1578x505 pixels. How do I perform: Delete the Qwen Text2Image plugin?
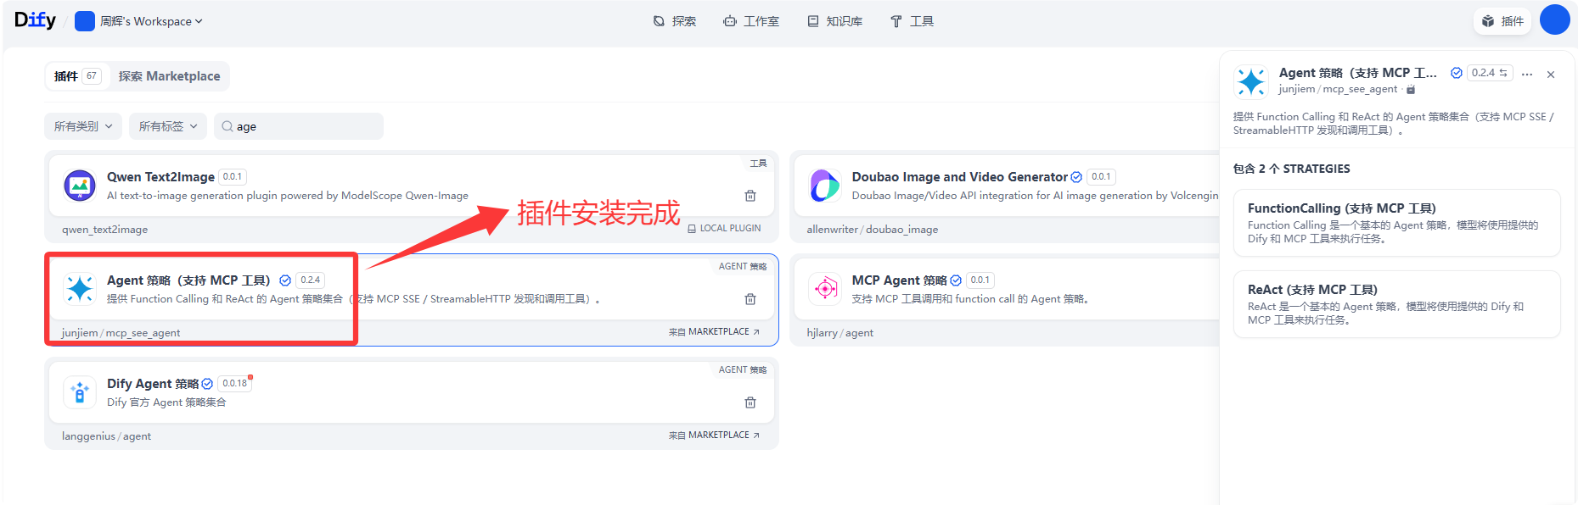pos(750,196)
